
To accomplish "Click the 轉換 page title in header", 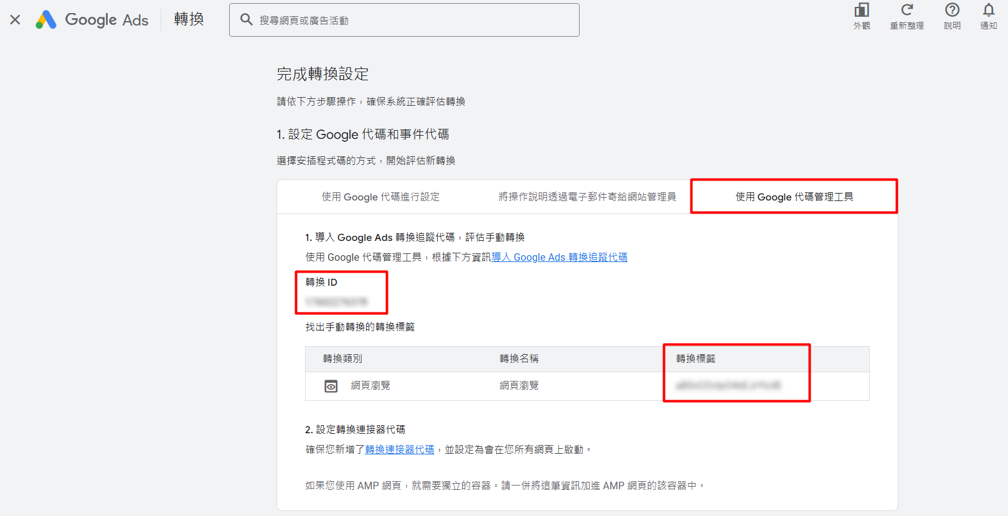I will click(x=189, y=20).
